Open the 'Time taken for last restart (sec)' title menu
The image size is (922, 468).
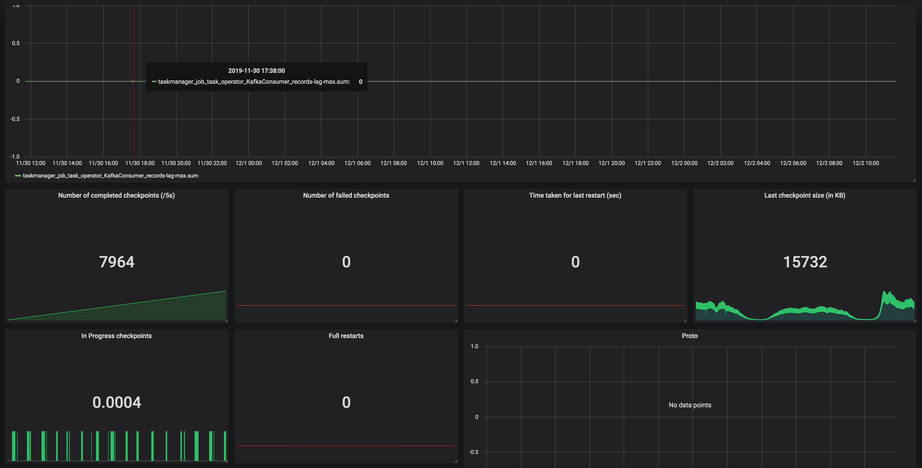575,196
